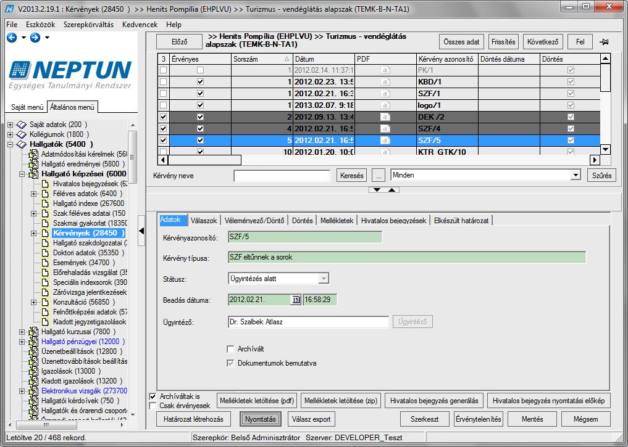
Task: Click the table's horizontal scrollbar thumb
Action: coord(204,160)
